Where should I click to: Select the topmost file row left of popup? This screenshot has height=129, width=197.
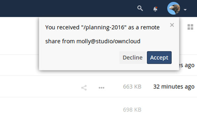[x=18, y=65]
